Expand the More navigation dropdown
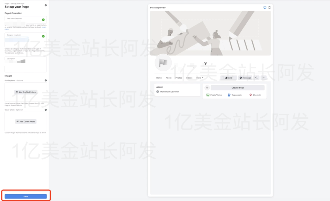Viewport: 330px width, 201px height. tap(200, 78)
